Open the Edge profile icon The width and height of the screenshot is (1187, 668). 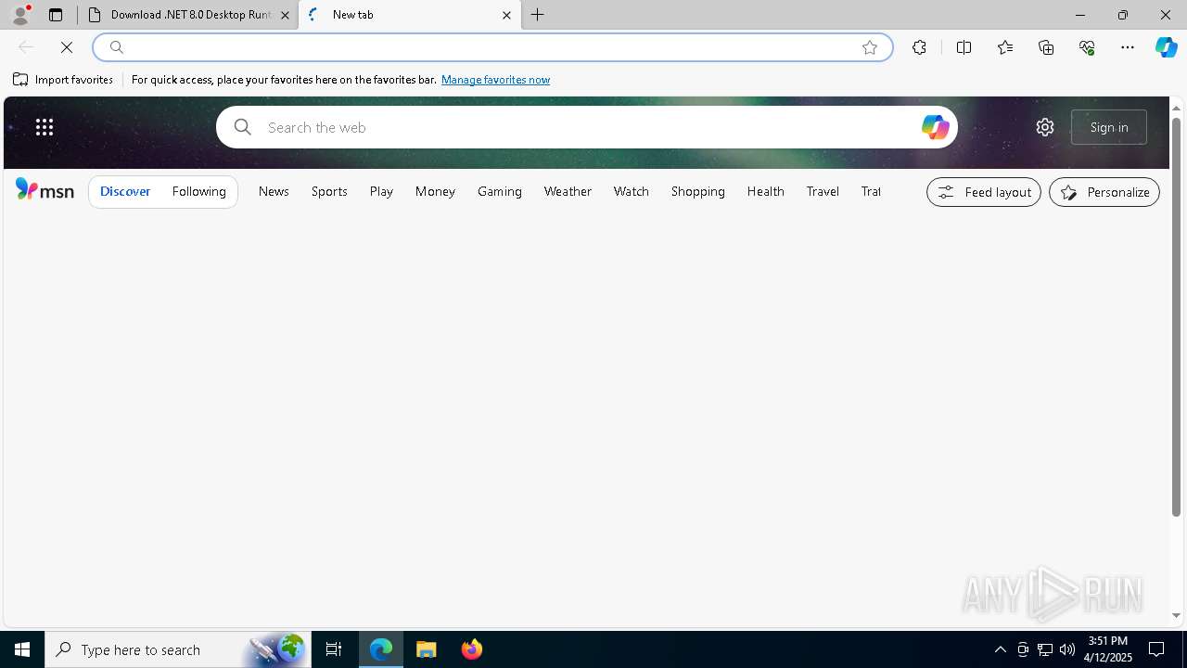[x=20, y=15]
